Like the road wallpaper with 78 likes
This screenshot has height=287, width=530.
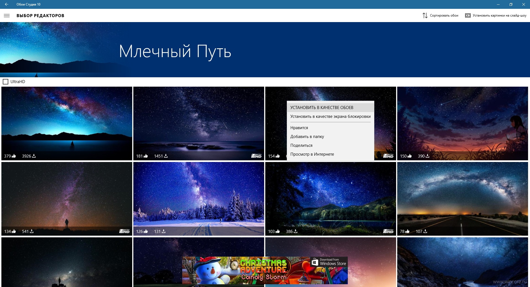pos(407,231)
